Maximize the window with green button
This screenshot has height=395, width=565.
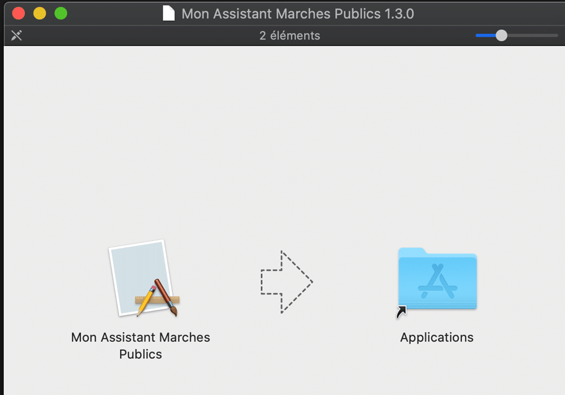coord(61,14)
